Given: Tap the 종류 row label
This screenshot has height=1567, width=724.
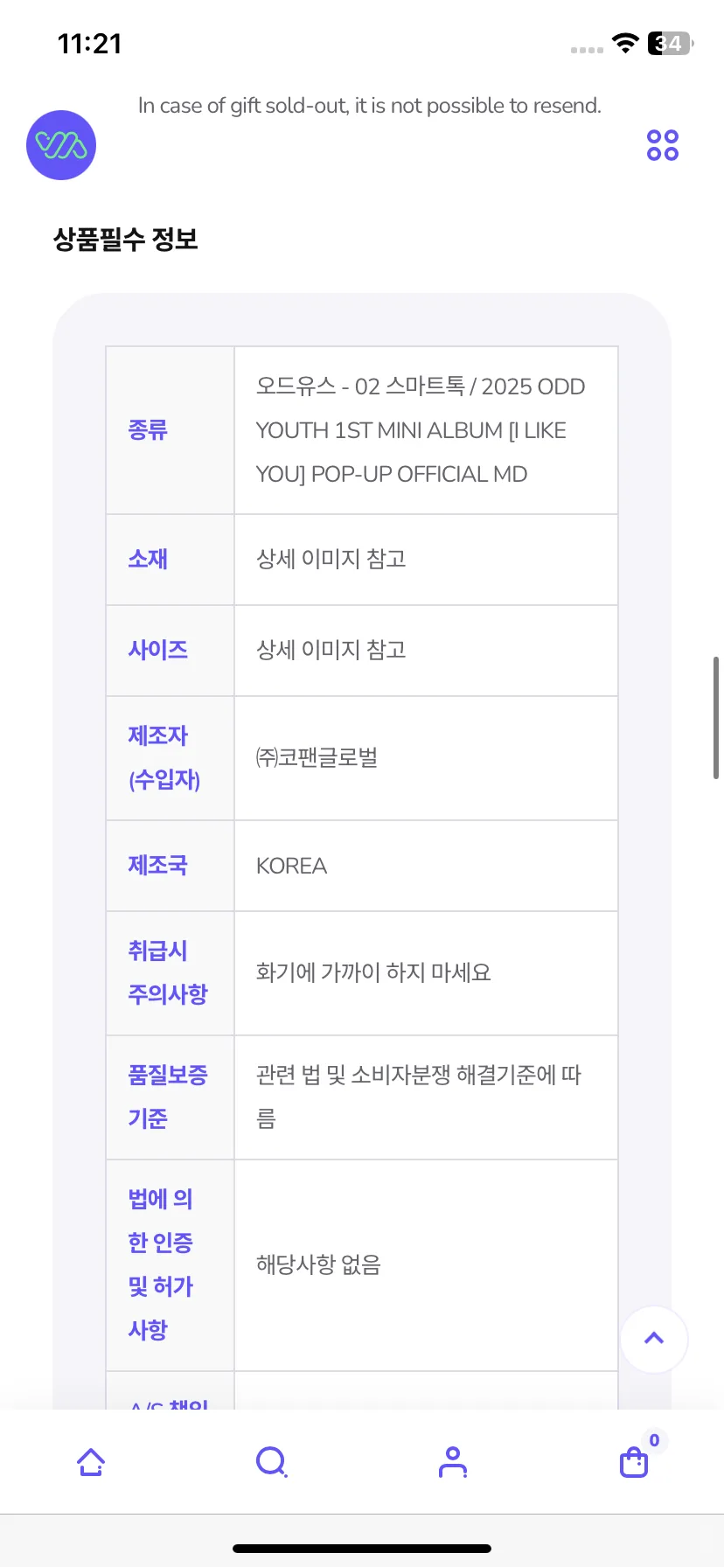Looking at the screenshot, I should click(x=148, y=430).
